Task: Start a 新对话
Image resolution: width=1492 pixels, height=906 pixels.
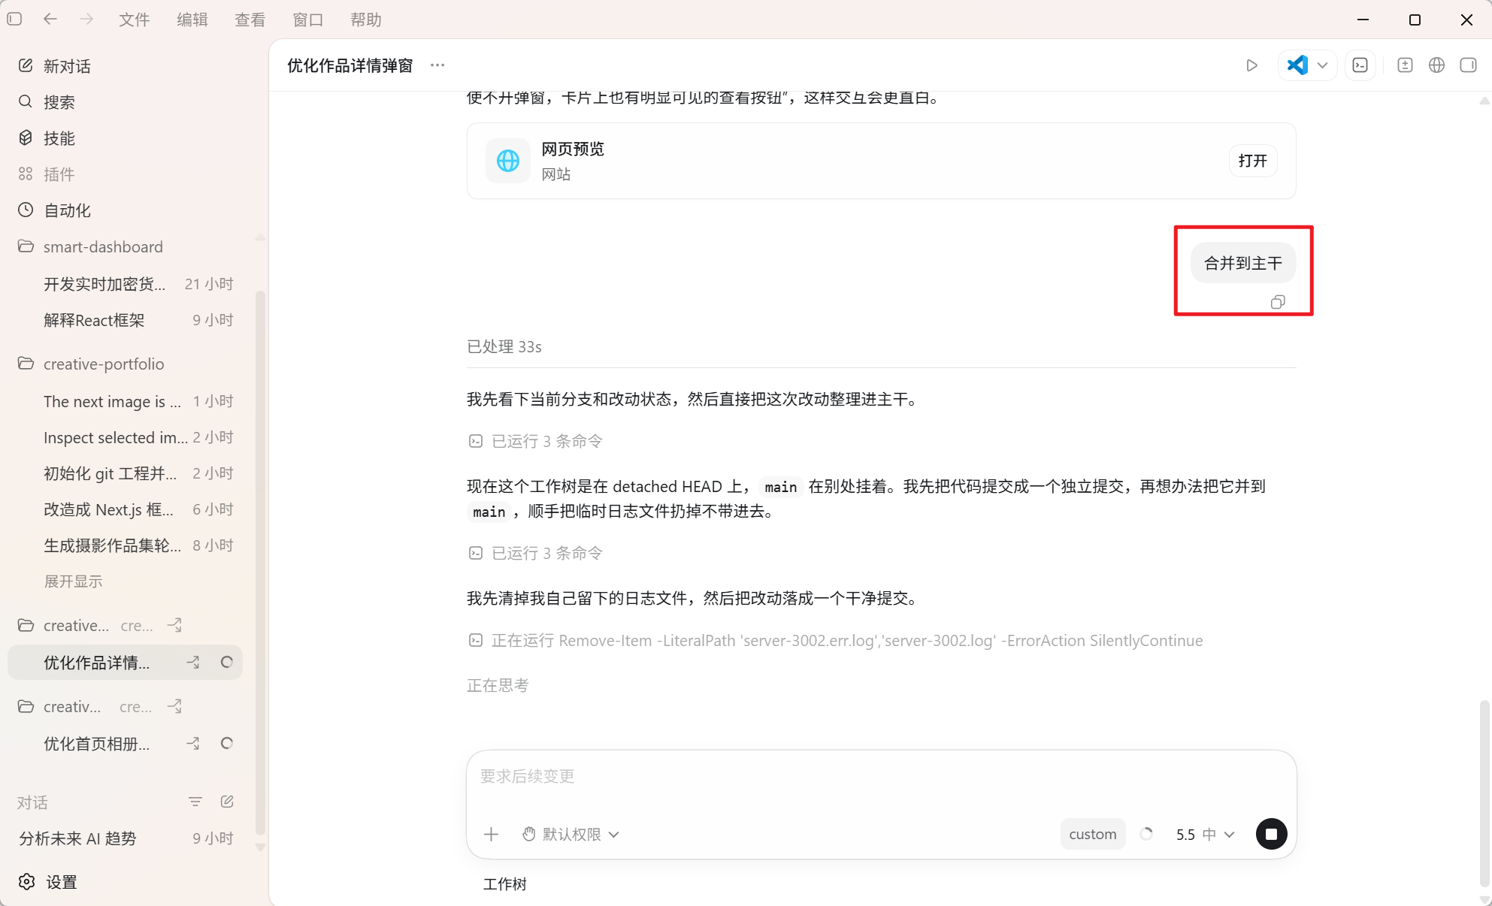Action: coord(126,66)
